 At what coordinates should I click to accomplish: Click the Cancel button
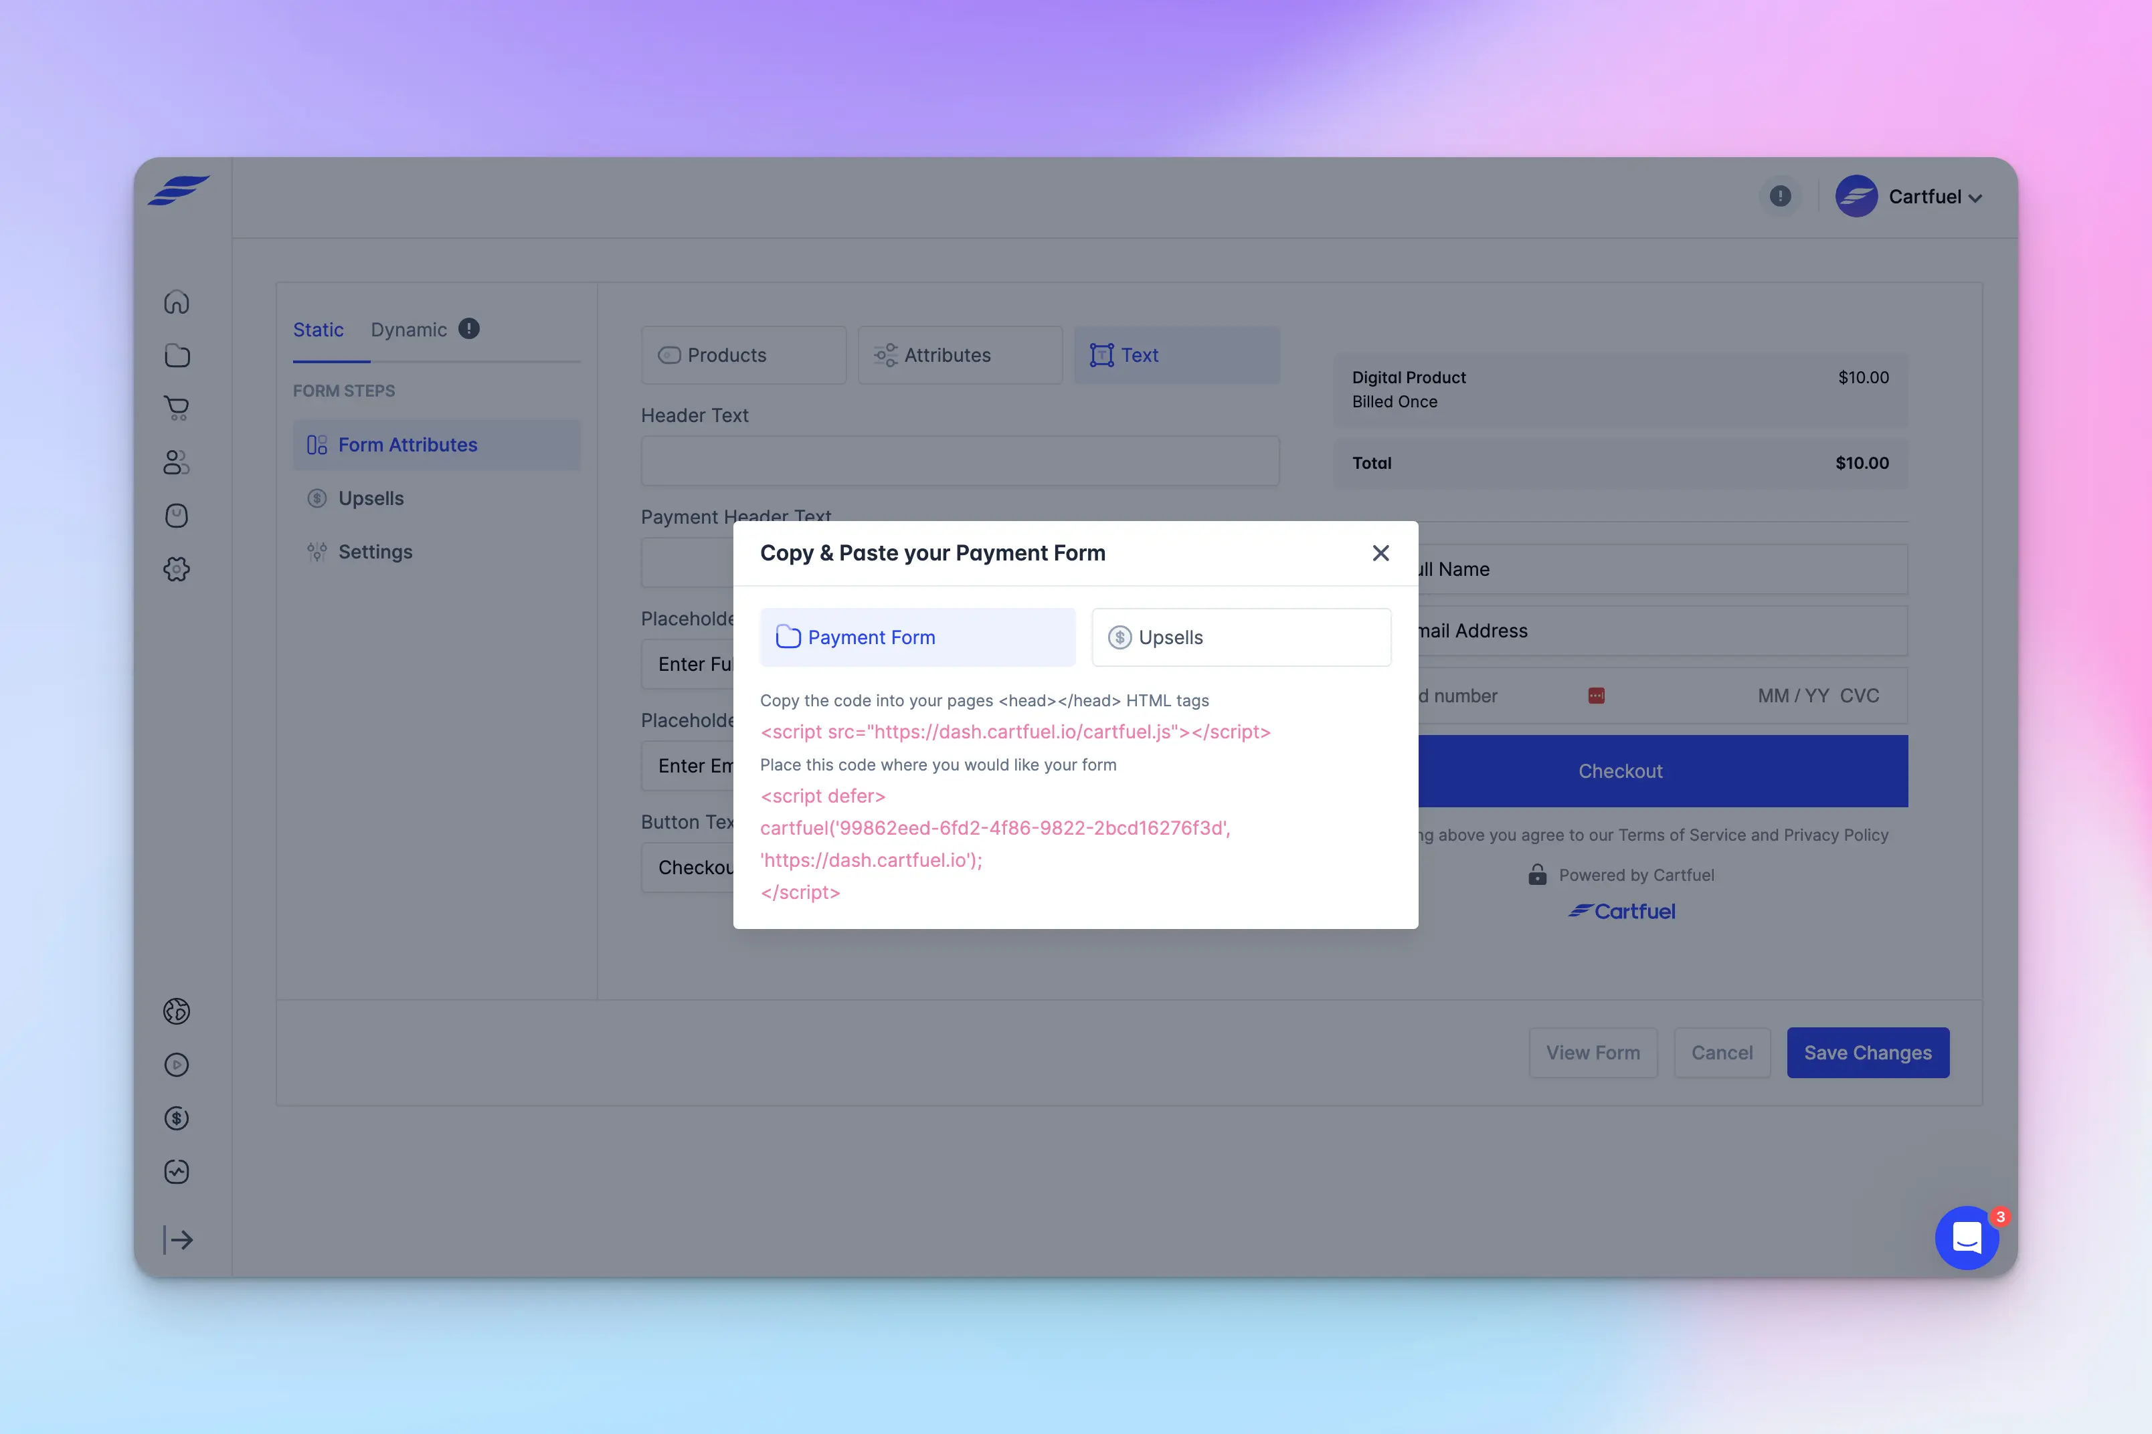(x=1722, y=1053)
